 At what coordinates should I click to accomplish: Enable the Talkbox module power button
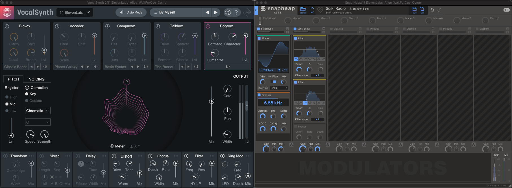[158, 26]
